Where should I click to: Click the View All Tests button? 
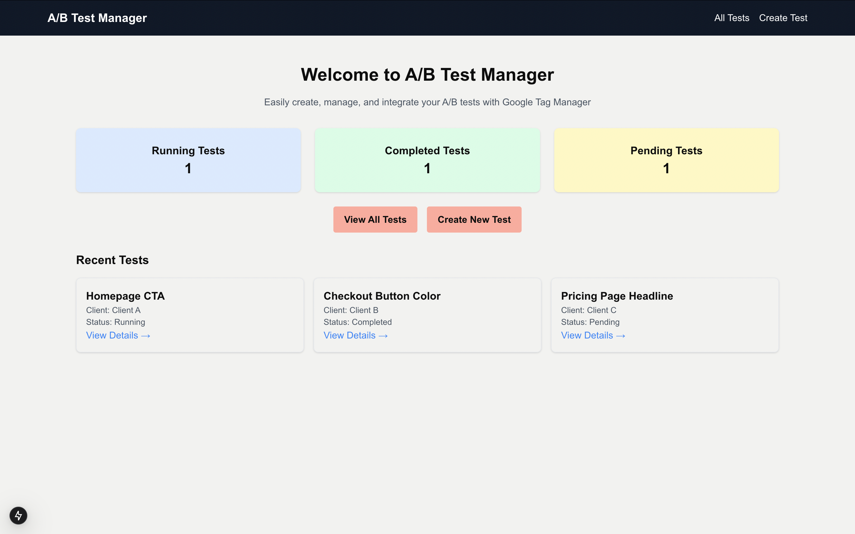click(375, 220)
